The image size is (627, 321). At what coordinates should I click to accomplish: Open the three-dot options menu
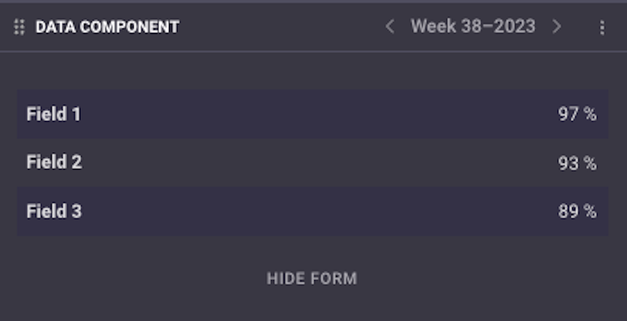602,27
